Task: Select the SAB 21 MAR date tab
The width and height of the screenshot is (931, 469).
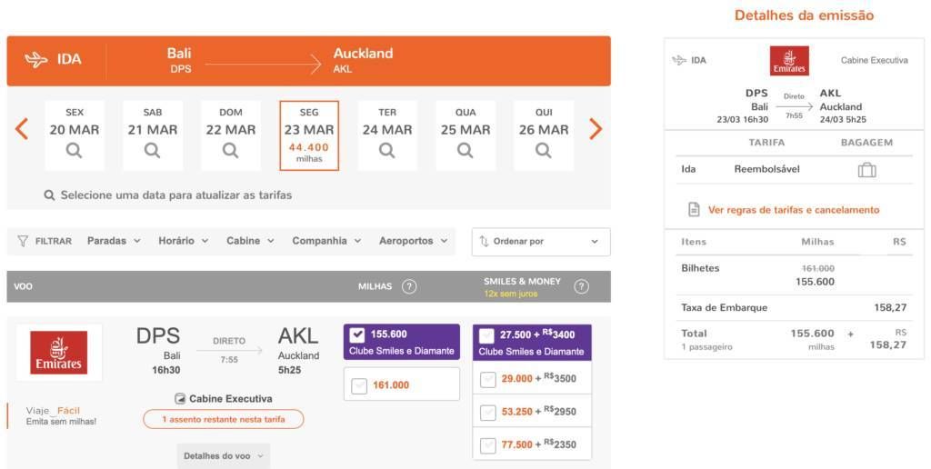Action: click(153, 135)
